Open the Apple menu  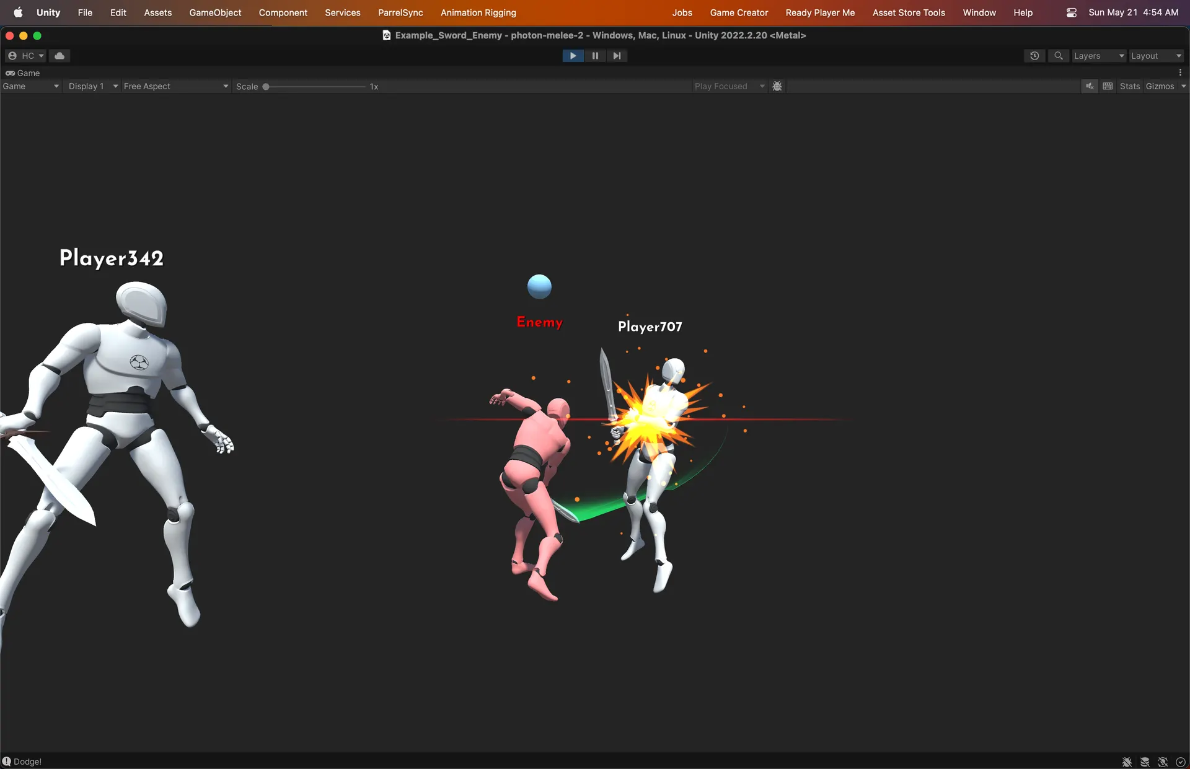18,12
